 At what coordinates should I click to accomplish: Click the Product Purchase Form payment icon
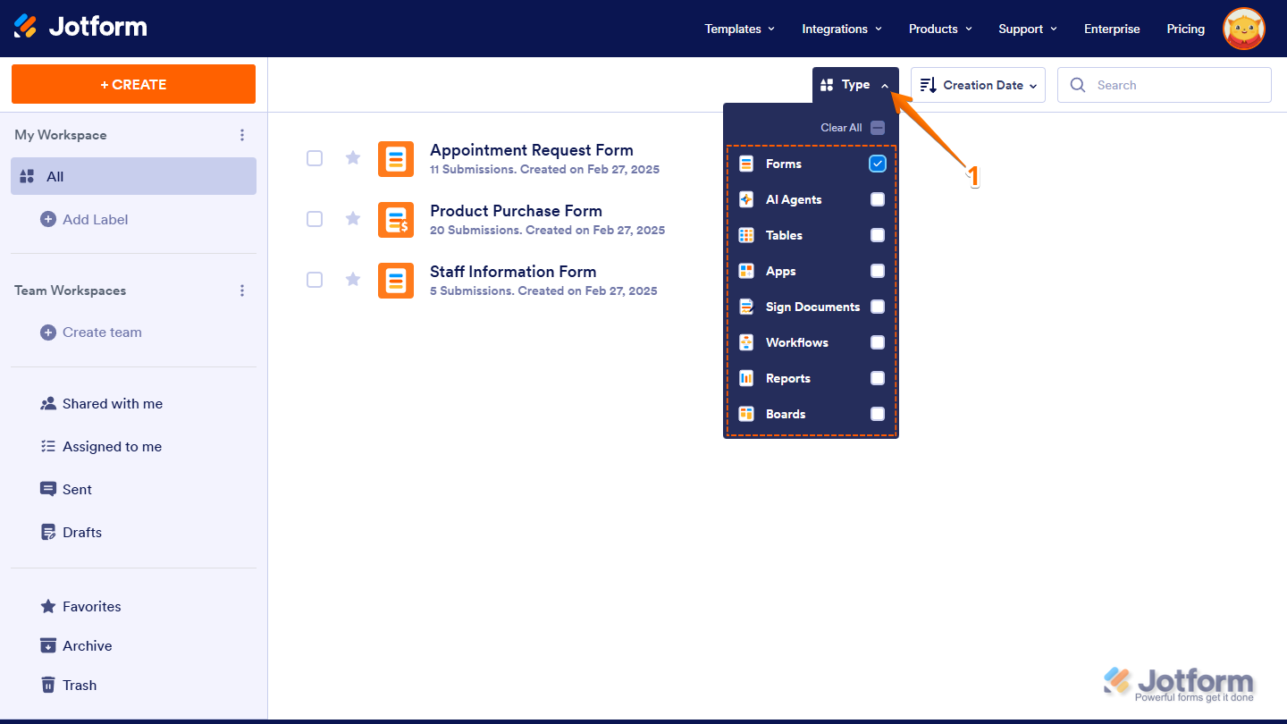[395, 219]
